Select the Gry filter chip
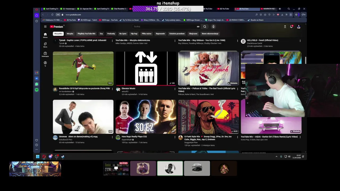The width and height of the screenshot is (340, 191). coord(101,34)
